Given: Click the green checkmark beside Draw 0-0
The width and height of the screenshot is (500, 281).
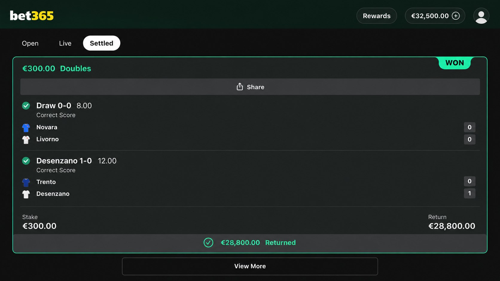Looking at the screenshot, I should [x=26, y=106].
